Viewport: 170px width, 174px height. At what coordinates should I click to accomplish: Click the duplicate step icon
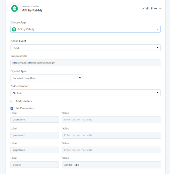(x=147, y=8)
